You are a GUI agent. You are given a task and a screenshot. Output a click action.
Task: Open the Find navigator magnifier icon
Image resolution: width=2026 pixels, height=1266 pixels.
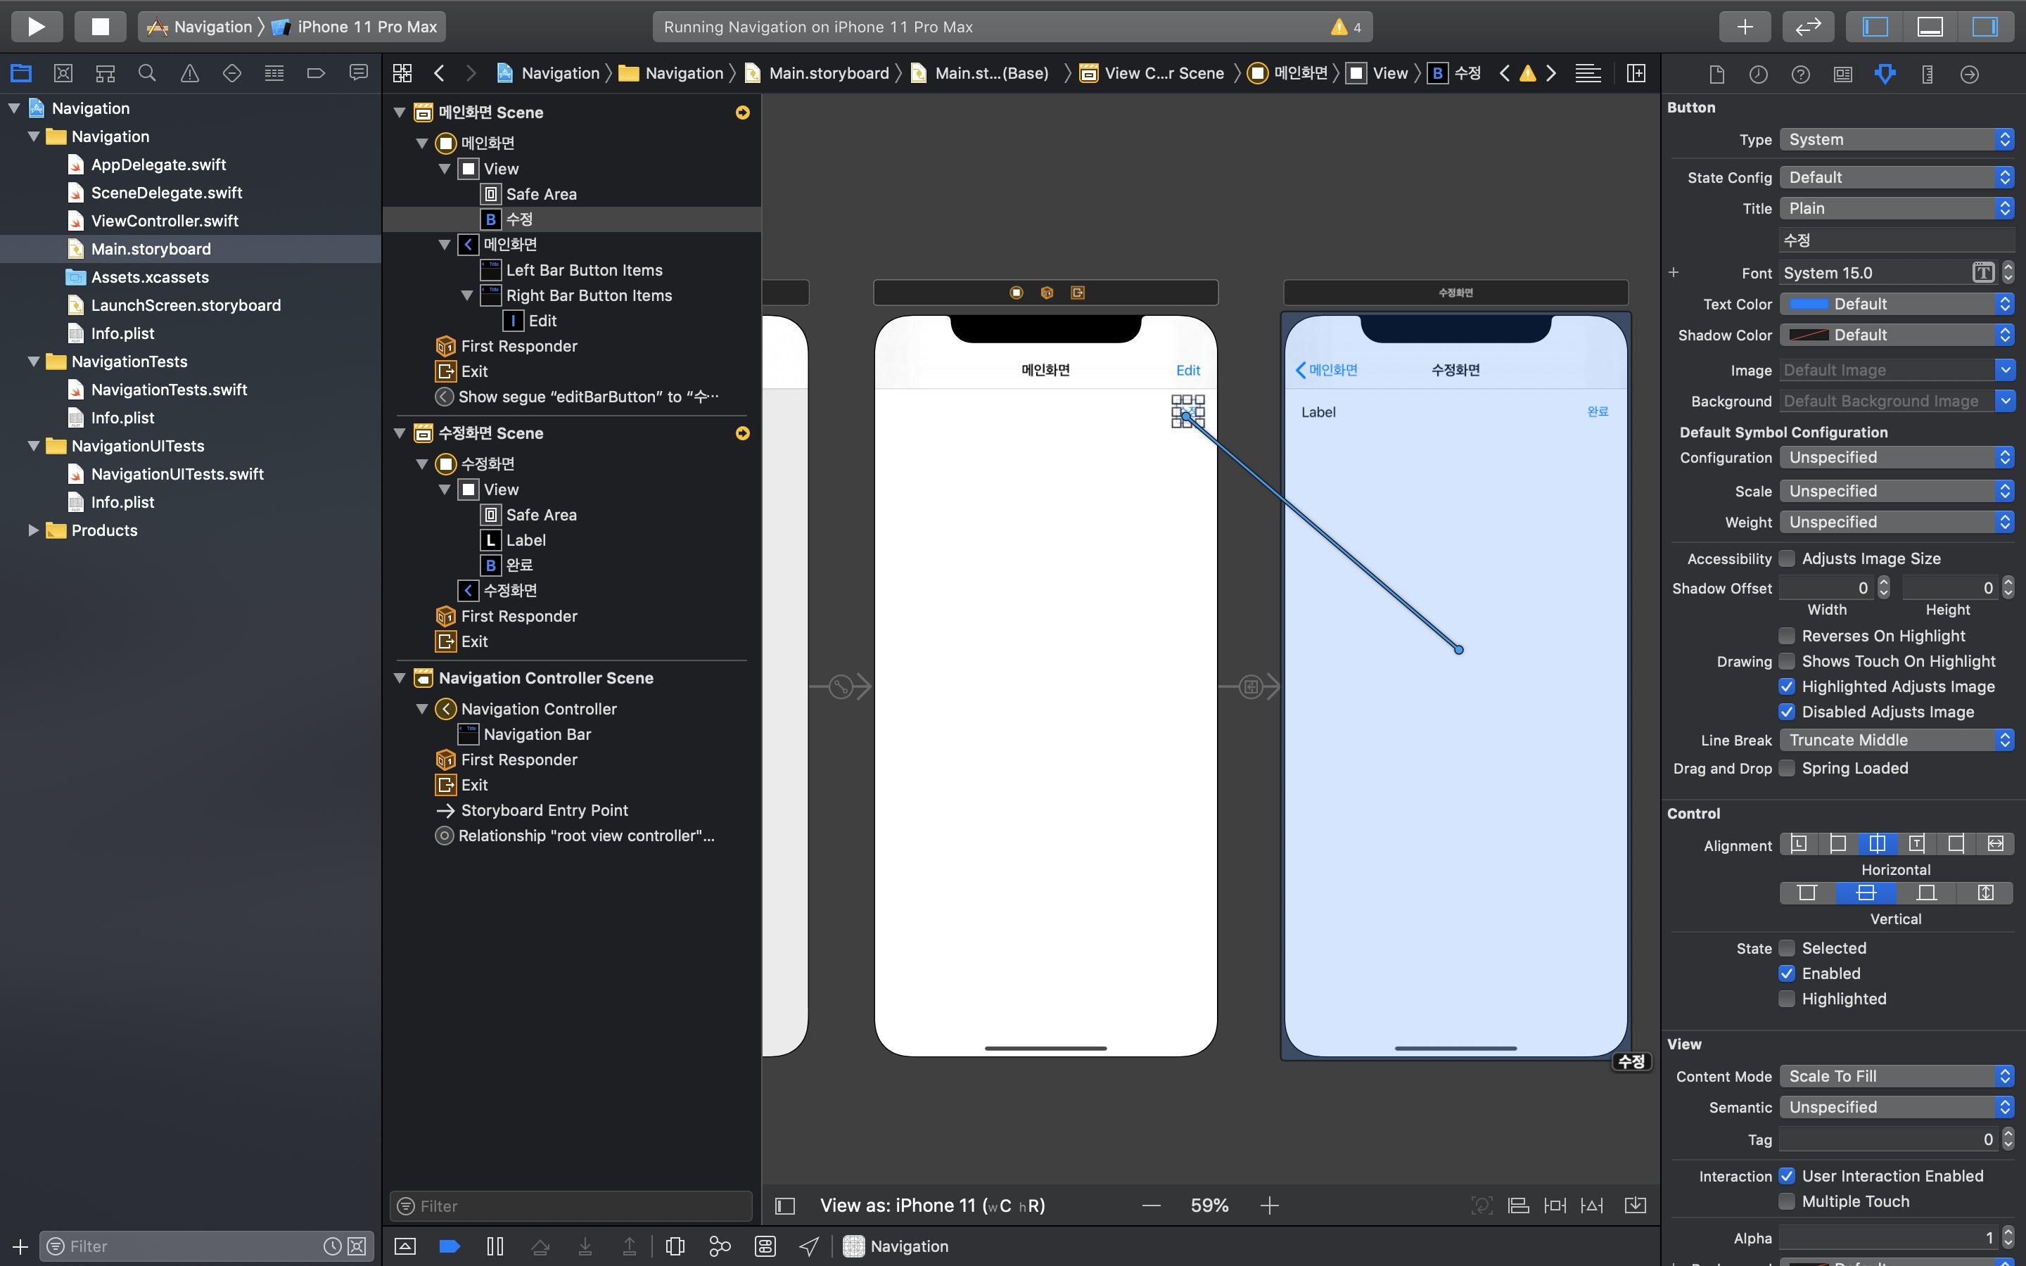[147, 74]
